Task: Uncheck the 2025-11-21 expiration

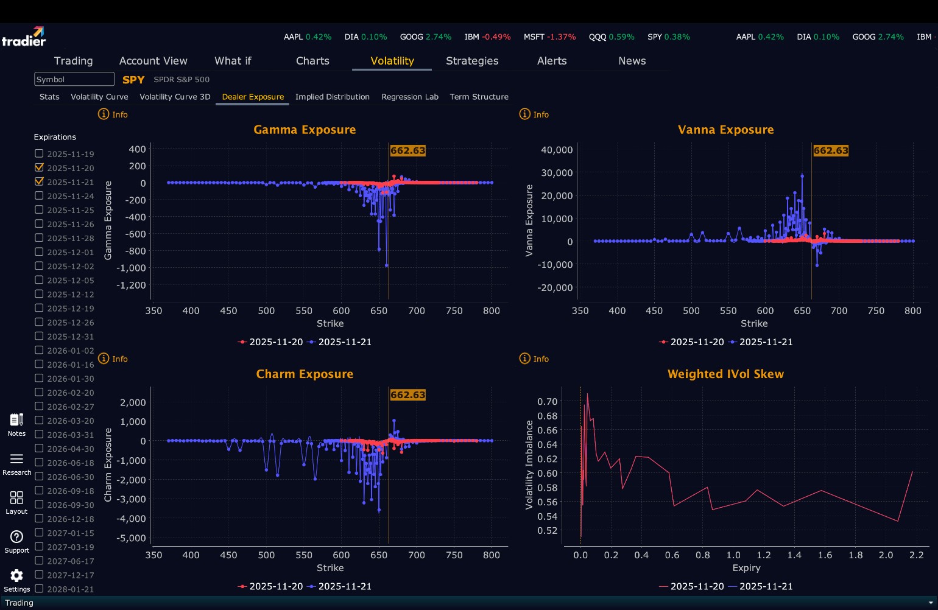Action: [x=39, y=181]
